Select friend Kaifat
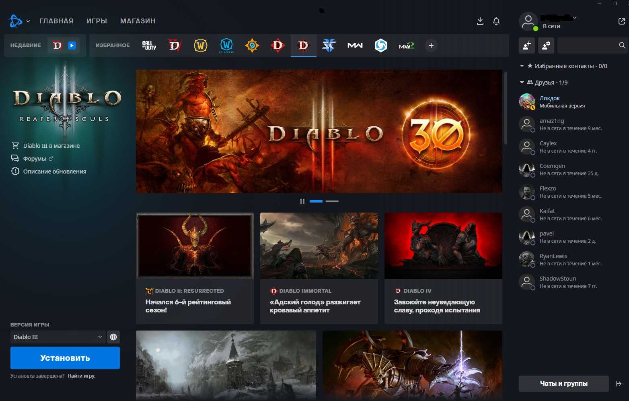This screenshot has height=401, width=629. point(572,214)
